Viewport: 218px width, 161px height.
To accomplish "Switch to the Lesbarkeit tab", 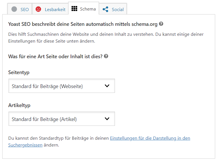I will pyautogui.click(x=50, y=9).
